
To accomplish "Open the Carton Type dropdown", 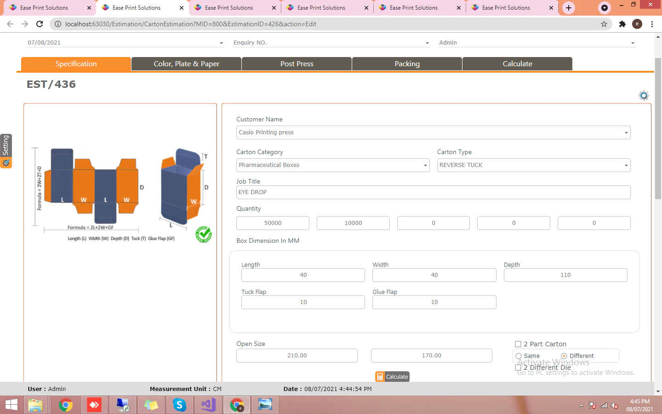I will tap(534, 165).
